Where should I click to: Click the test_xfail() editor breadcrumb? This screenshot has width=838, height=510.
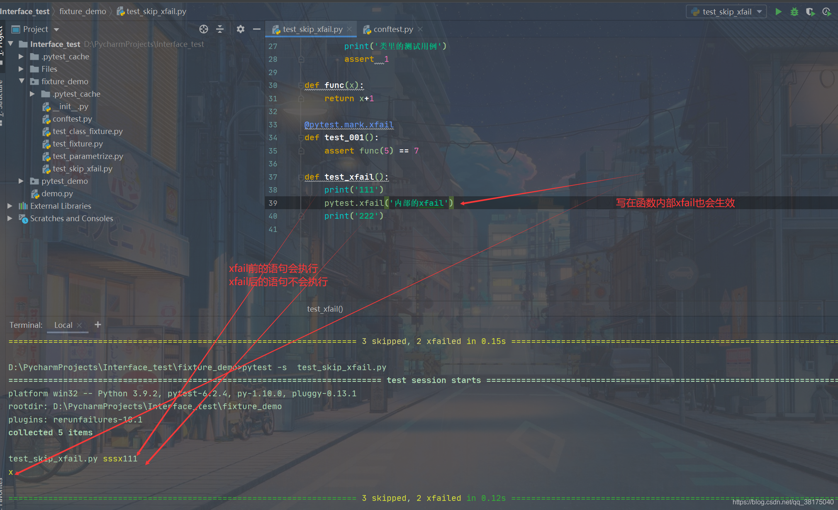click(x=325, y=309)
